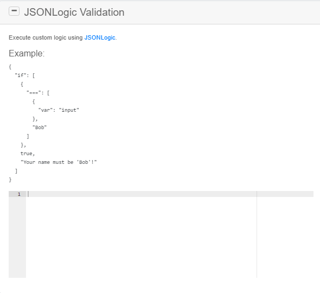Click the Execute custom logic using description text
320x293 pixels.
pos(46,37)
